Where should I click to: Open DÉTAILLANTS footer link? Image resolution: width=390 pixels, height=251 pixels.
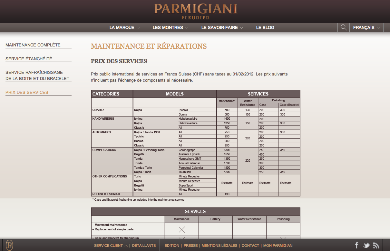pos(144,246)
